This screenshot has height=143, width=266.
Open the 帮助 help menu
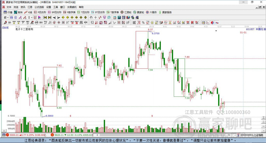(81, 7)
